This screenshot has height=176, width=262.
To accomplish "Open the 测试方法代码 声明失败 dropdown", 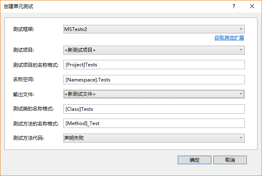I will point(151,138).
